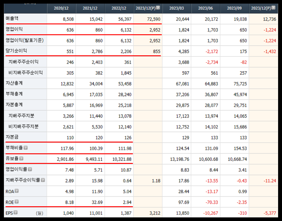Open the help icon next to 부채비율

(x=26, y=148)
